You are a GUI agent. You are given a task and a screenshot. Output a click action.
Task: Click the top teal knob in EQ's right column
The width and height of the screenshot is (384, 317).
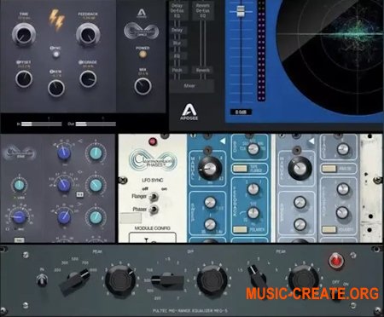(96, 153)
